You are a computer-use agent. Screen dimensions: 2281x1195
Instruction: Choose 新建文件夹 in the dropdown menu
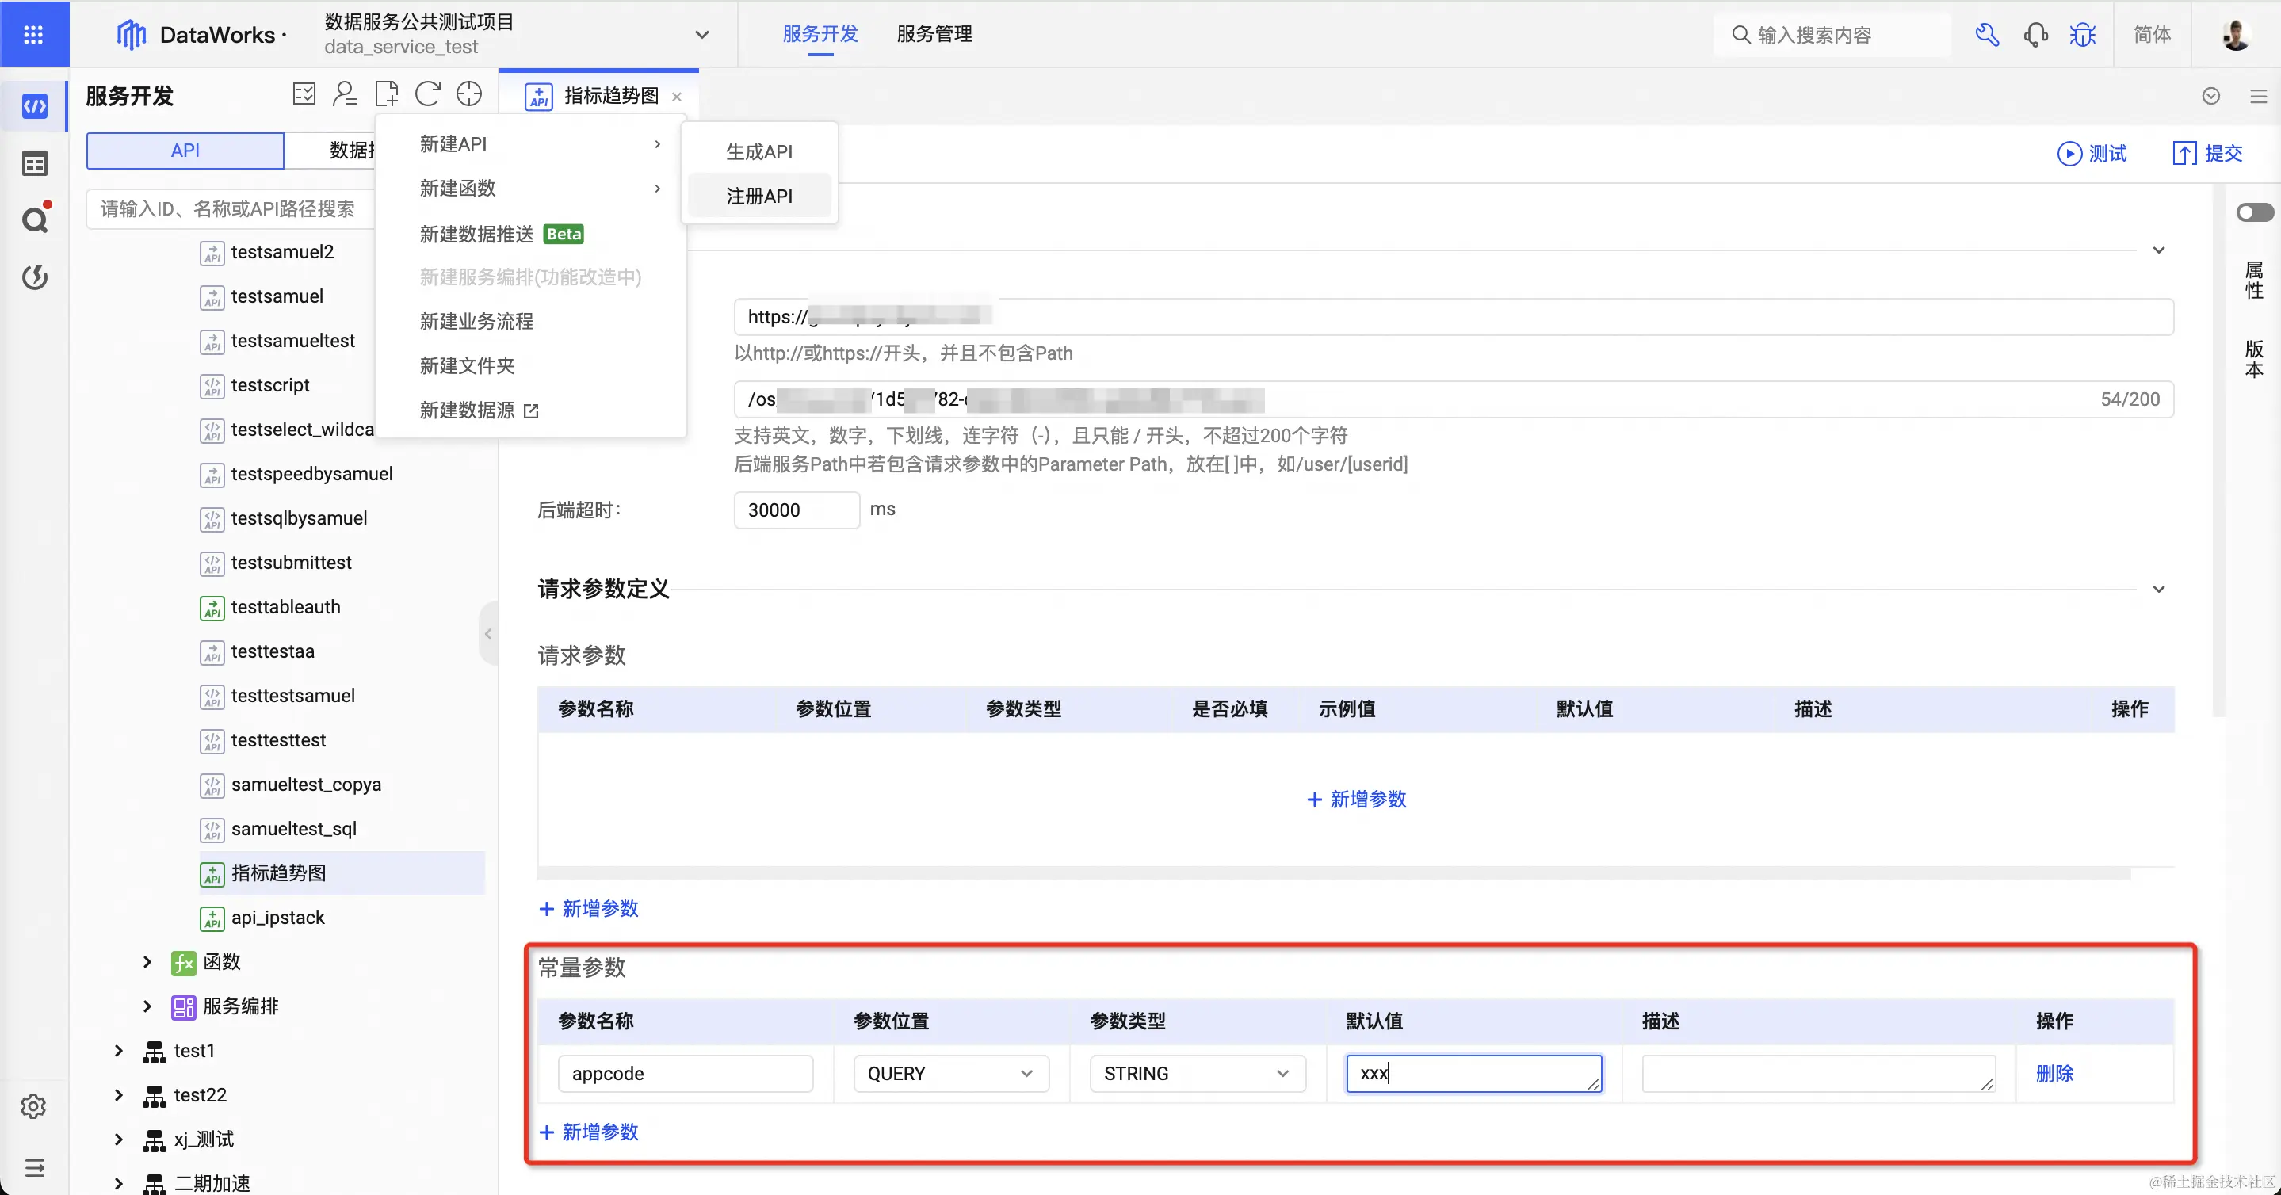point(467,365)
